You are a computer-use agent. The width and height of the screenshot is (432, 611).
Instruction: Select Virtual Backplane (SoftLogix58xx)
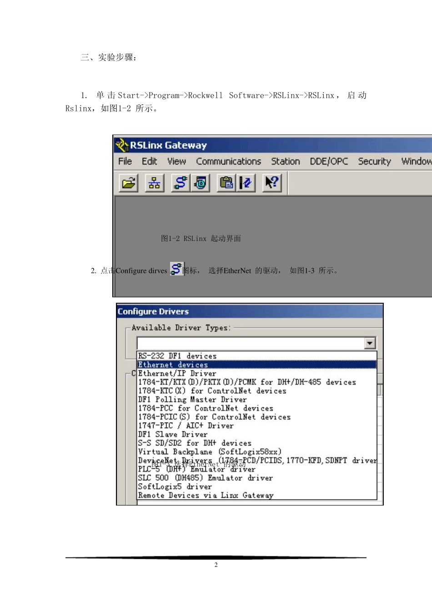coord(257,451)
